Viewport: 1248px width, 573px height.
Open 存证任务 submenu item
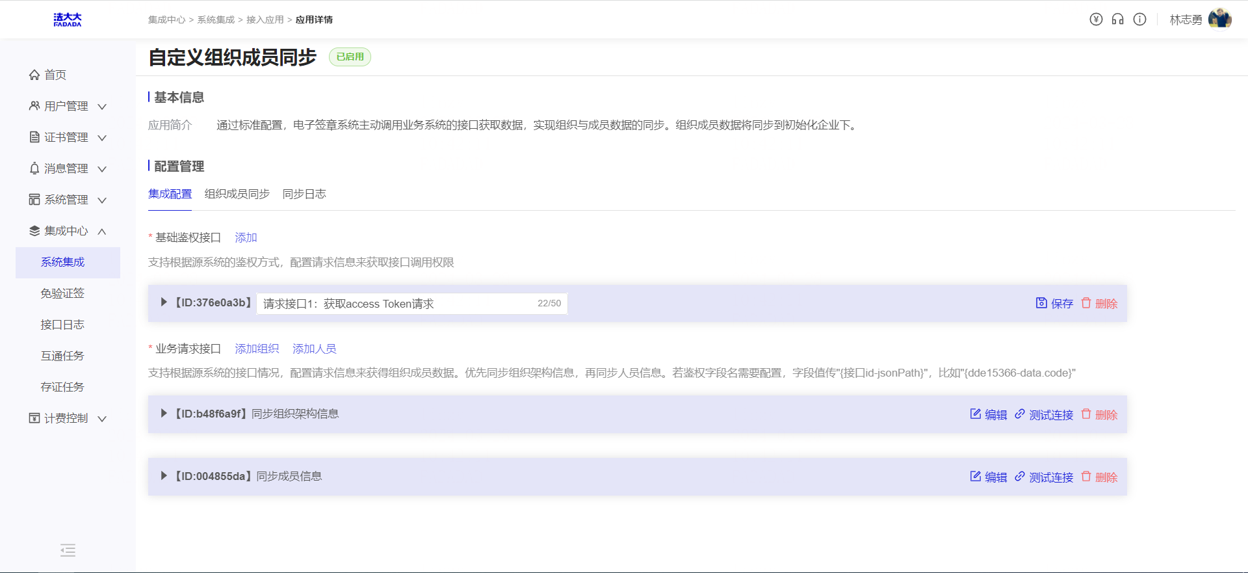pyautogui.click(x=62, y=387)
